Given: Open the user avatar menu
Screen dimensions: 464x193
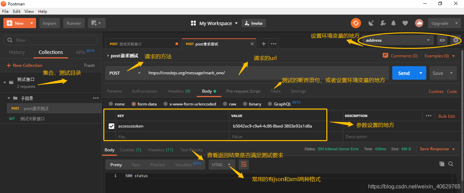Looking at the screenshot, I should (419, 23).
